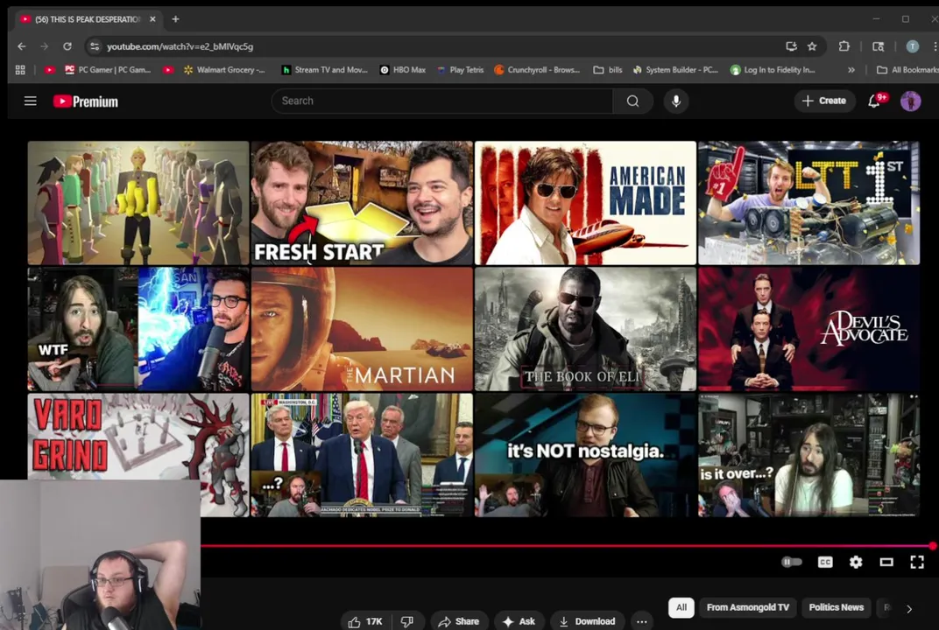Select the From Asmongold TV chip
939x630 pixels.
pos(747,607)
